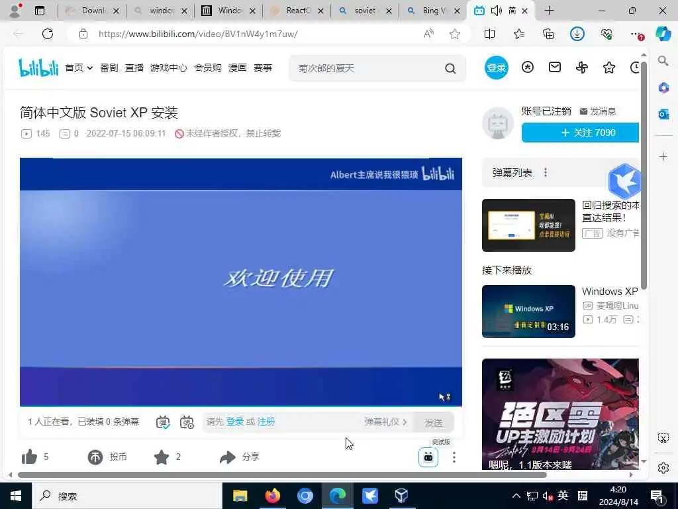This screenshot has width=678, height=509.
Task: Open the more options three-dot menu below video
Action: [454, 457]
